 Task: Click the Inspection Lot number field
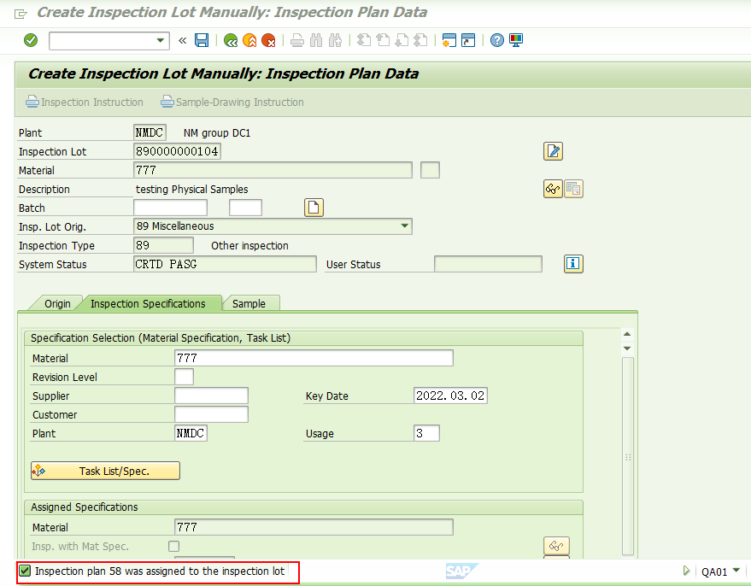(x=177, y=151)
